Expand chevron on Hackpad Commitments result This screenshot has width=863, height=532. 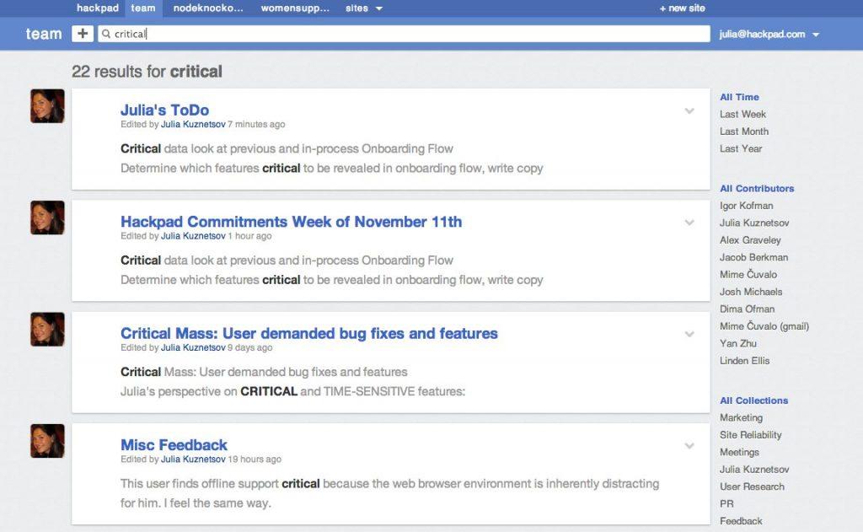689,223
